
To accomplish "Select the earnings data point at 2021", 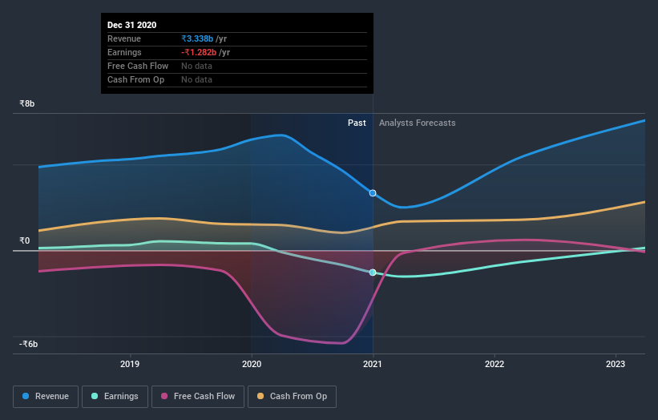I will click(x=373, y=273).
